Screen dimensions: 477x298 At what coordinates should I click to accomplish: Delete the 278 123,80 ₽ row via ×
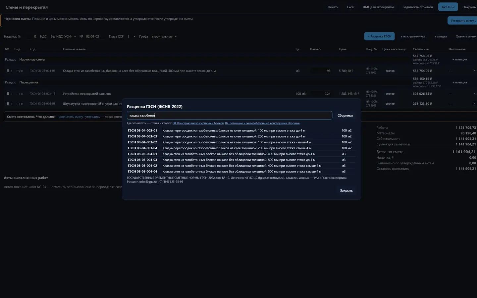tap(474, 103)
